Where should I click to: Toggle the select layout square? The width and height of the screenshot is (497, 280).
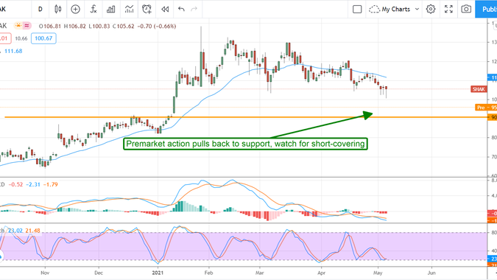[357, 9]
